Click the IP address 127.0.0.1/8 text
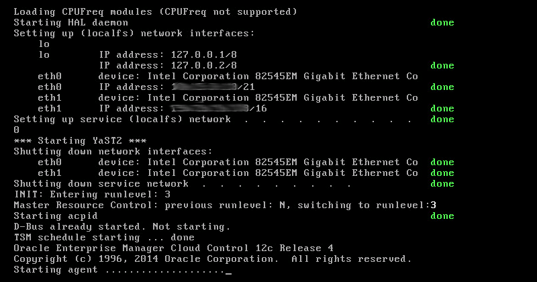This screenshot has height=282, width=537. (x=168, y=55)
